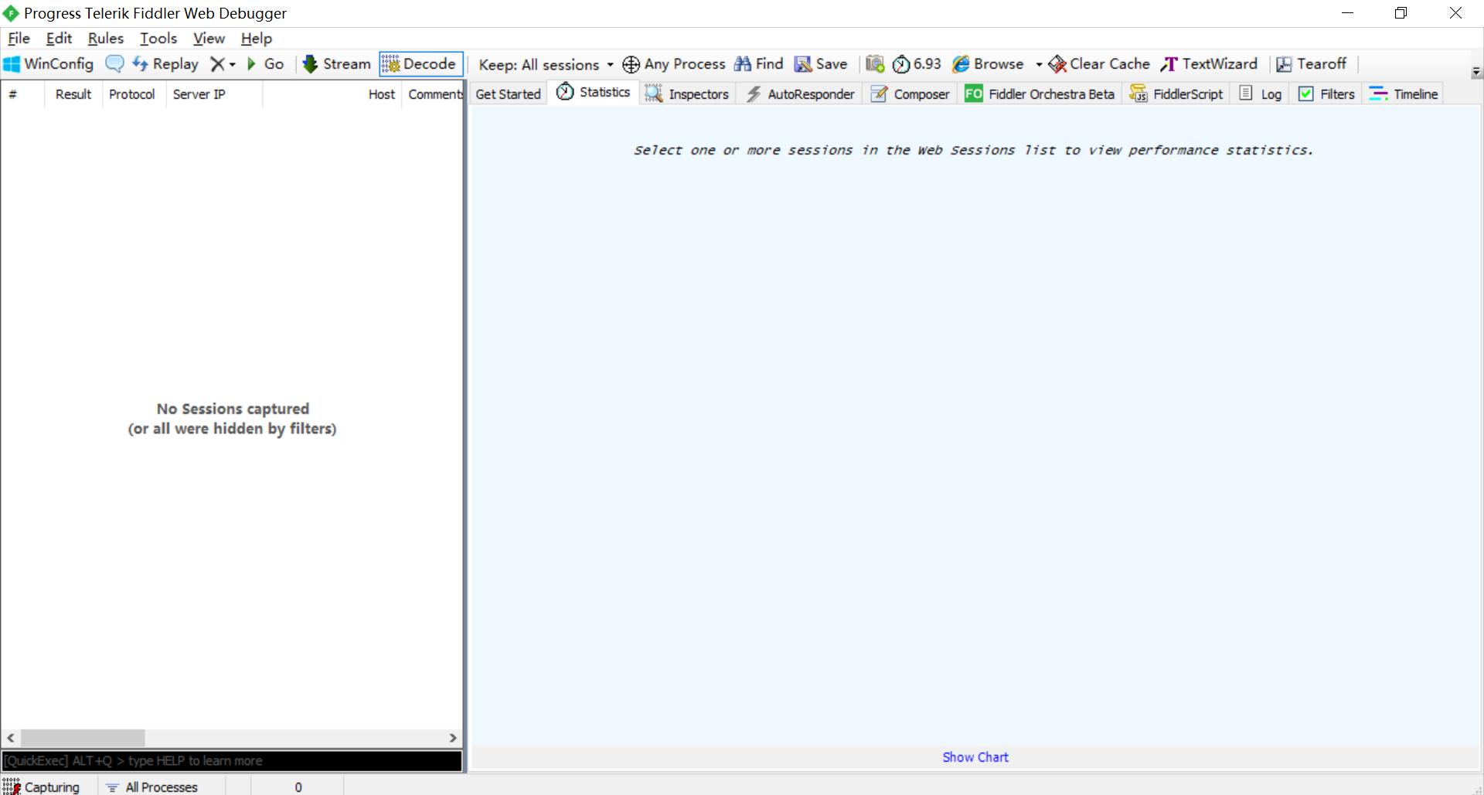Toggle Stream mode
This screenshot has height=795, width=1484.
tap(337, 64)
